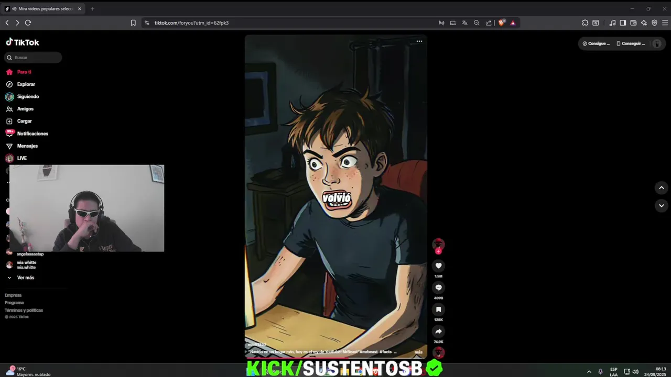Open Notificaciones panel
The image size is (671, 377).
[27, 134]
